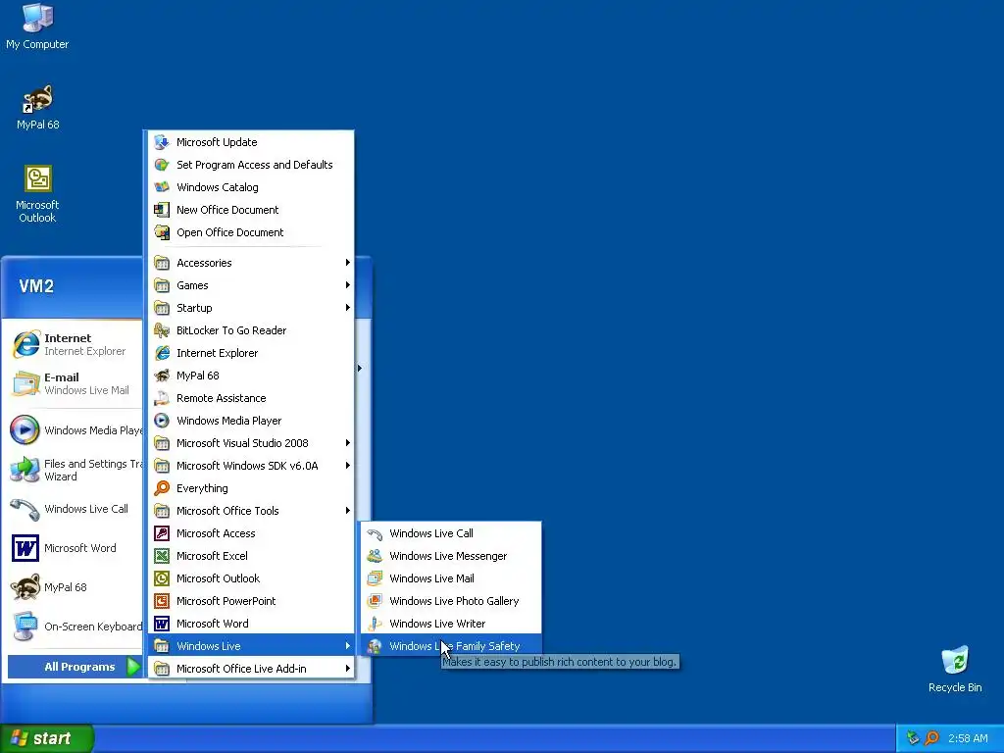Click the Windows Live Call phone icon in submenu
The width and height of the screenshot is (1004, 753).
click(x=375, y=533)
